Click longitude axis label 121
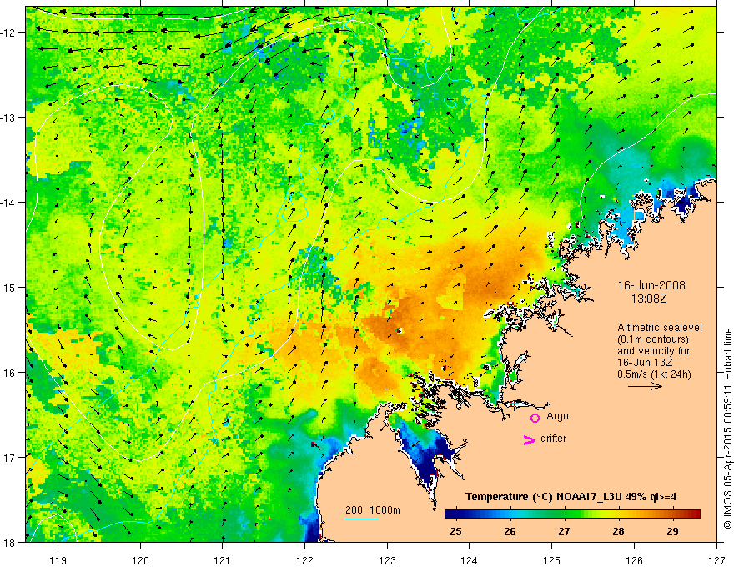 pyautogui.click(x=223, y=560)
